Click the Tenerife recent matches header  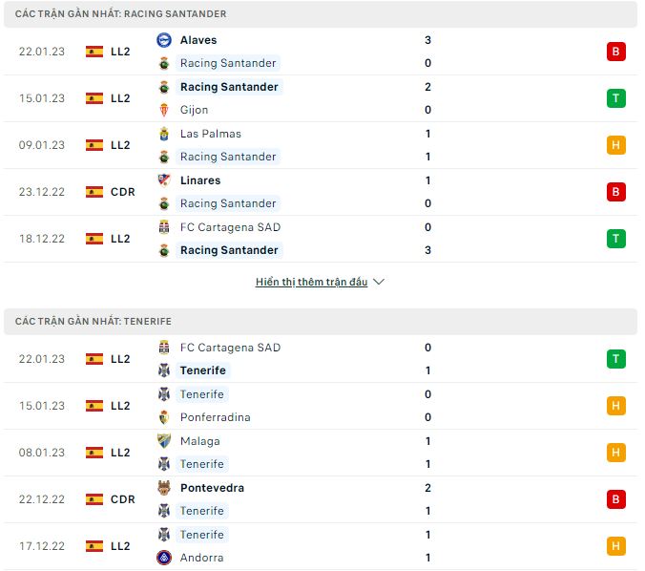click(x=94, y=322)
